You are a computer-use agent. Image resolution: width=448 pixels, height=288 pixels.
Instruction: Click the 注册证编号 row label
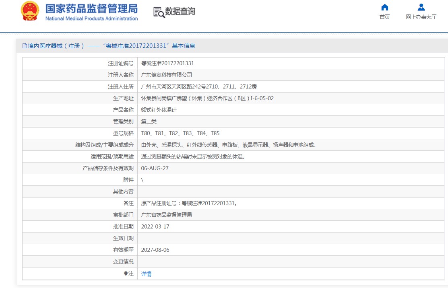tap(121, 63)
